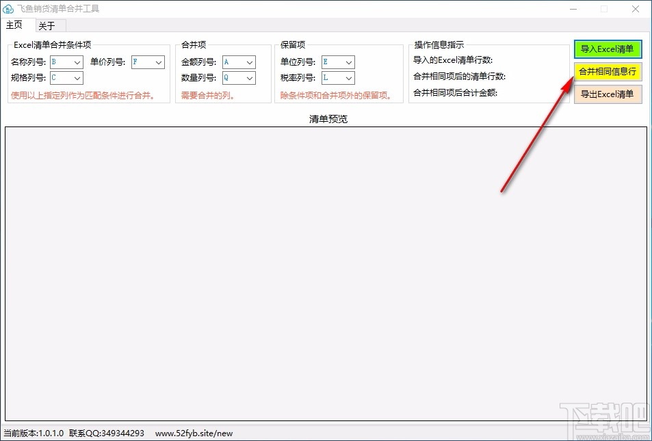
Task: Open the www.52fyb.site/new website link
Action: pos(194,433)
